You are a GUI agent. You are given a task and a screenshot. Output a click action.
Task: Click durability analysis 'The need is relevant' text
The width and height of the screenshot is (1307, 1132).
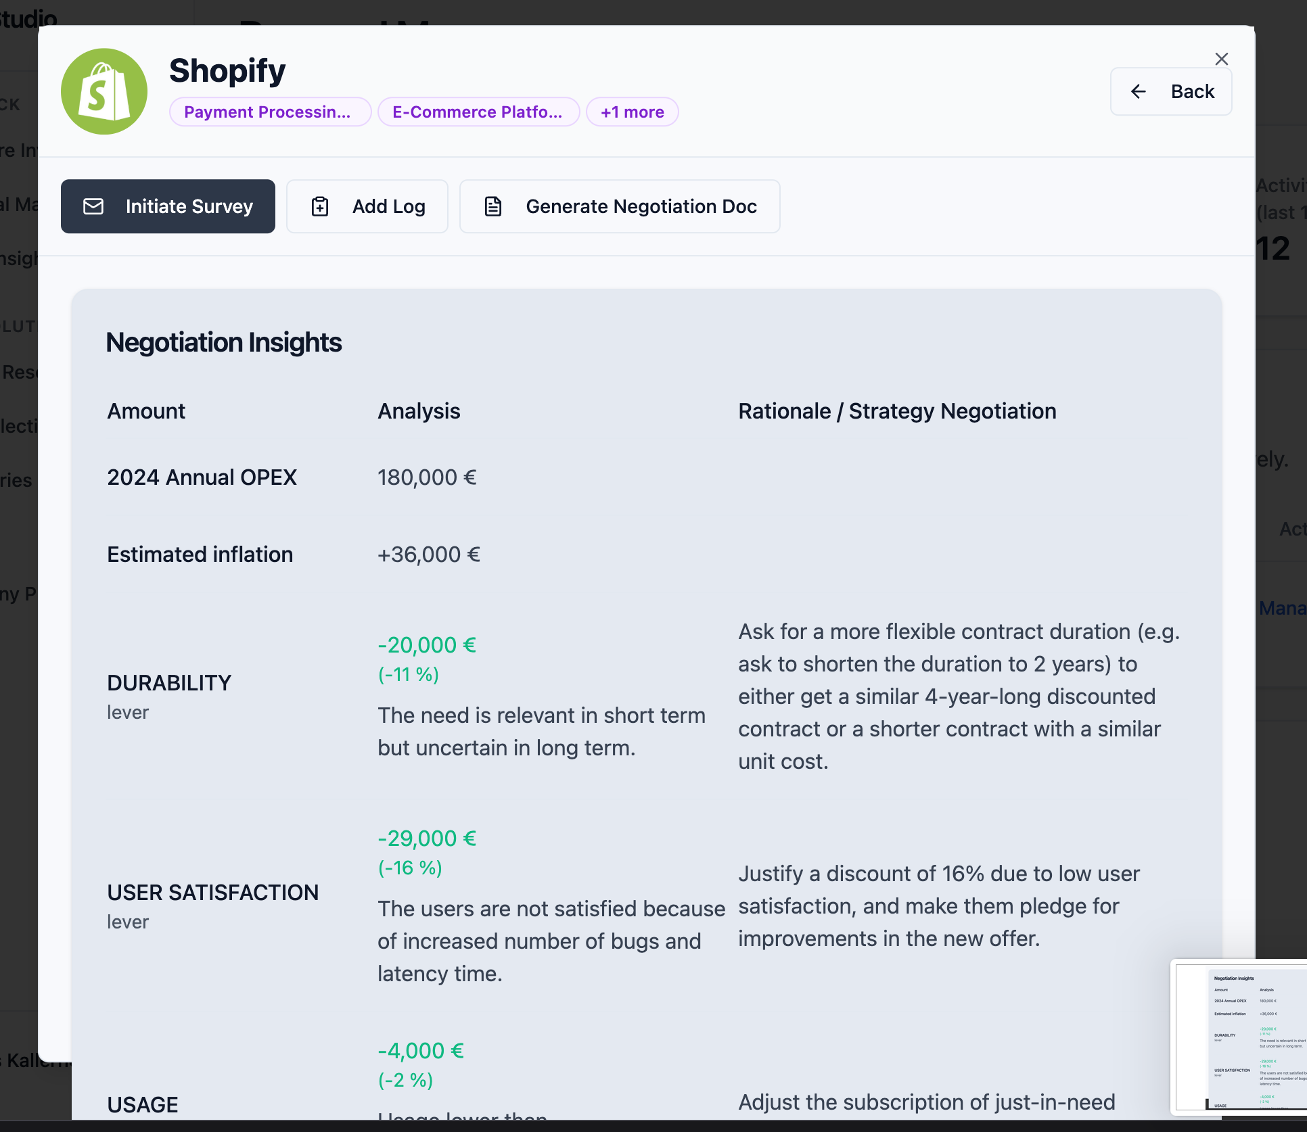541,732
